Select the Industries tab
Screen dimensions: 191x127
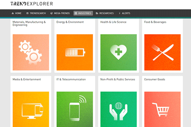coord(83,13)
